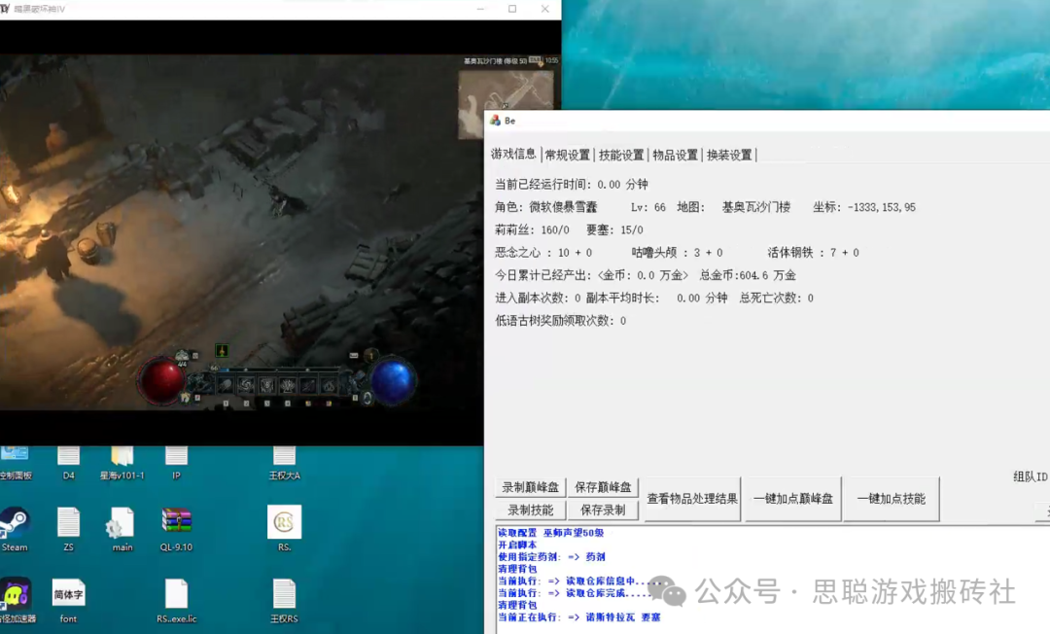Screen dimensions: 1050x634
Task: Click the 查看物品处理结果 button
Action: tap(692, 499)
